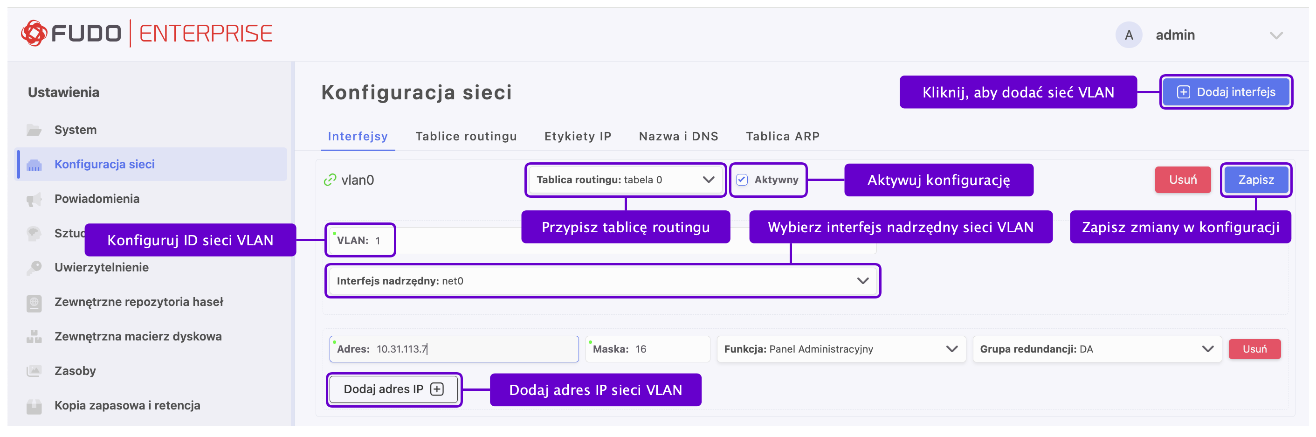Click the blue Zapisz button
This screenshot has width=1316, height=437.
tap(1256, 180)
